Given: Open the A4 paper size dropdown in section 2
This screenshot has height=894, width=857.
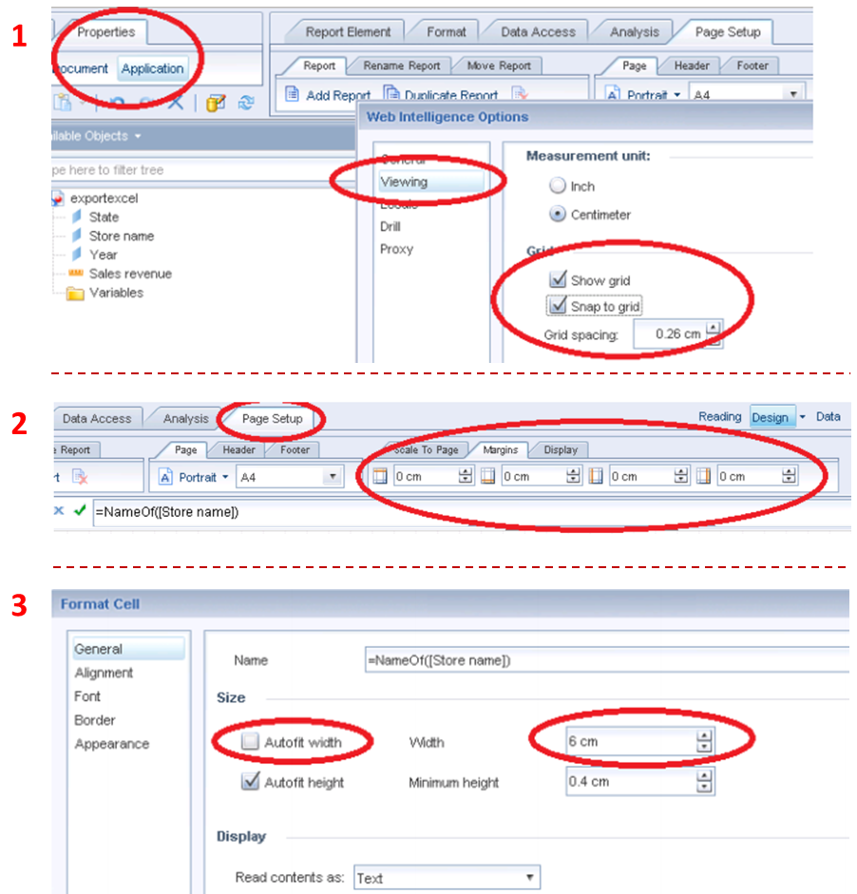Looking at the screenshot, I should (333, 477).
